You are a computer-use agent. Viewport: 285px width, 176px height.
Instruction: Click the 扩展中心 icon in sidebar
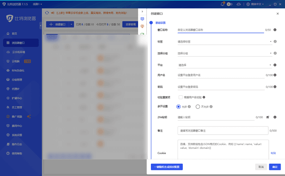tap(8, 98)
